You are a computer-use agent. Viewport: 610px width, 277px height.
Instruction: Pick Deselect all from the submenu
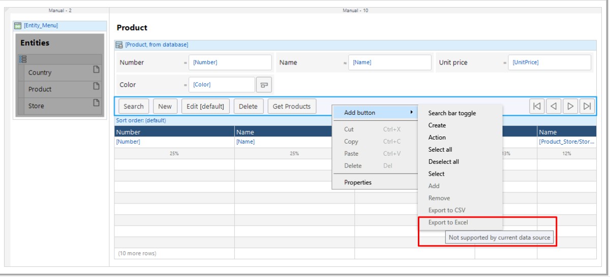pyautogui.click(x=443, y=162)
